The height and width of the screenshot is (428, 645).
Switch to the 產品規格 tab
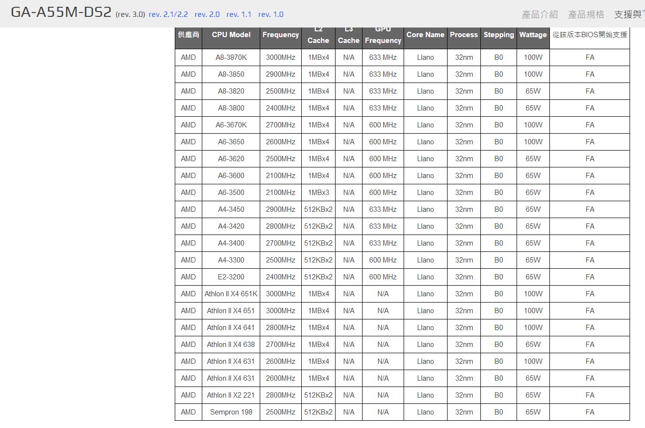tap(586, 14)
